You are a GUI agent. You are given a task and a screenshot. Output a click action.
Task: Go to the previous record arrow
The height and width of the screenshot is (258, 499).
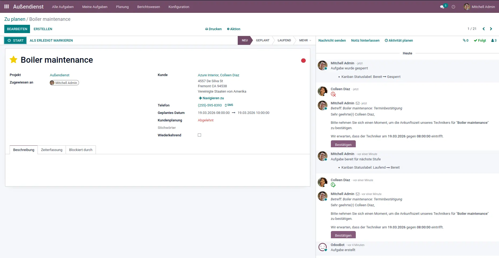point(483,29)
